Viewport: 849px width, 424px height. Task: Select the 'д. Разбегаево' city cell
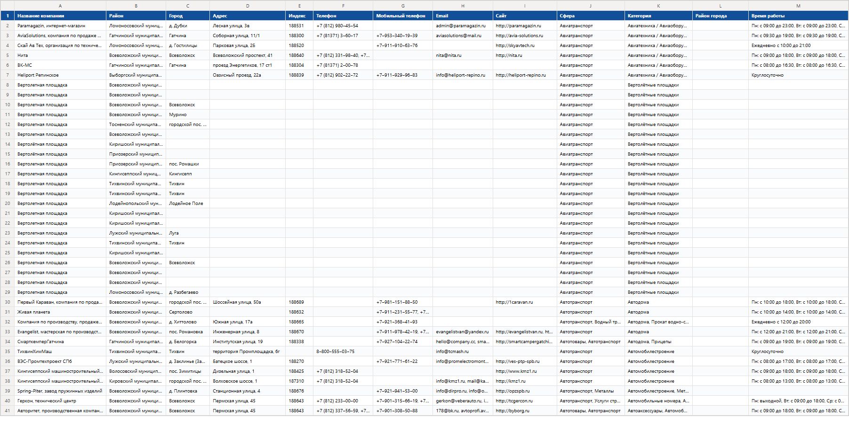(188, 292)
